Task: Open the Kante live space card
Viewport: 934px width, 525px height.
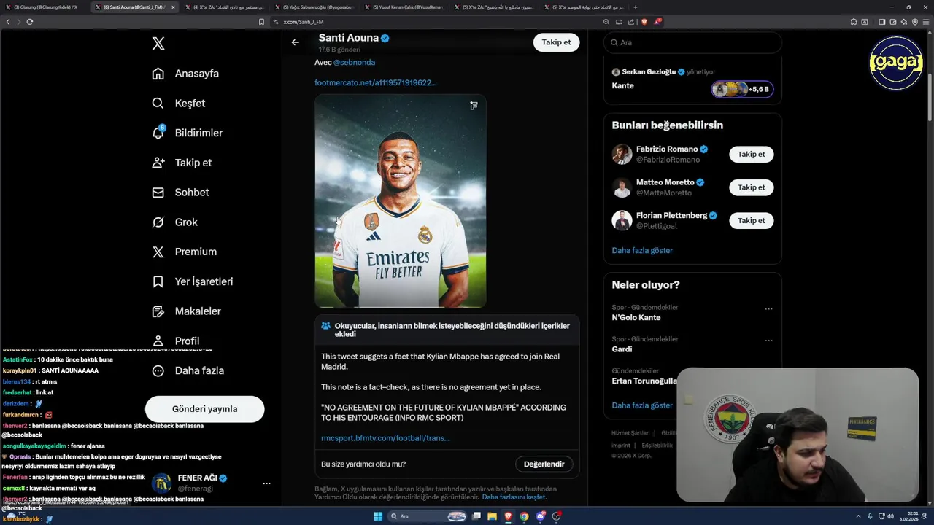Action: (692, 81)
